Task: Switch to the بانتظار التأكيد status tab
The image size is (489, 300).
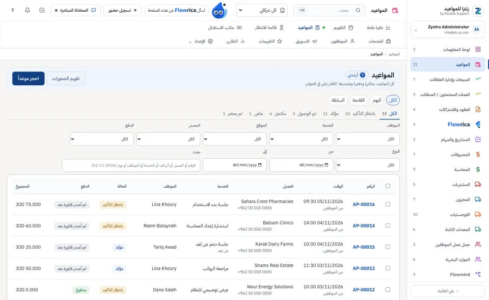Action: (x=360, y=113)
